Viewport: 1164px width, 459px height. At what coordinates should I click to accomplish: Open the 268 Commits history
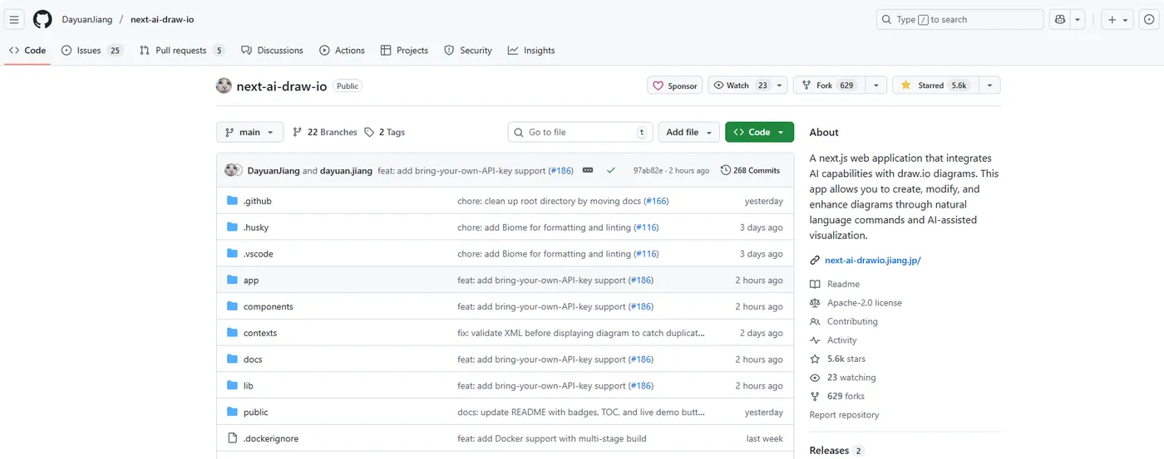pyautogui.click(x=750, y=170)
